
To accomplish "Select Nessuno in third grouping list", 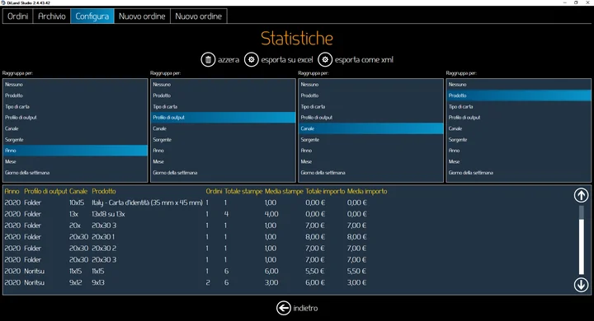I will pyautogui.click(x=371, y=84).
